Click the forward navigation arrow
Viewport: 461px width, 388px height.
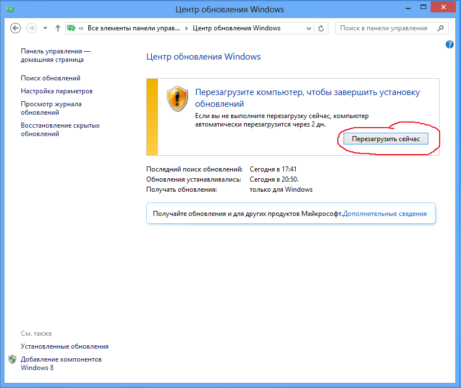31,28
